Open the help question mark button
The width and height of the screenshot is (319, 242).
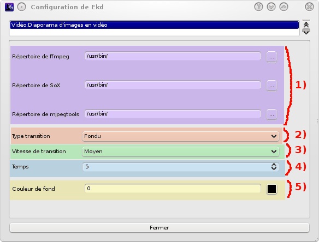[x=258, y=7]
